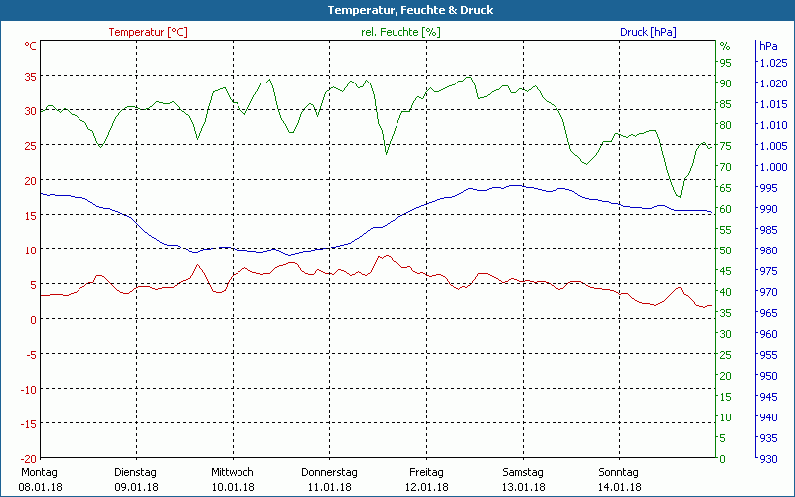Click "20" on the red temperature axis
The height and width of the screenshot is (497, 795).
click(31, 181)
